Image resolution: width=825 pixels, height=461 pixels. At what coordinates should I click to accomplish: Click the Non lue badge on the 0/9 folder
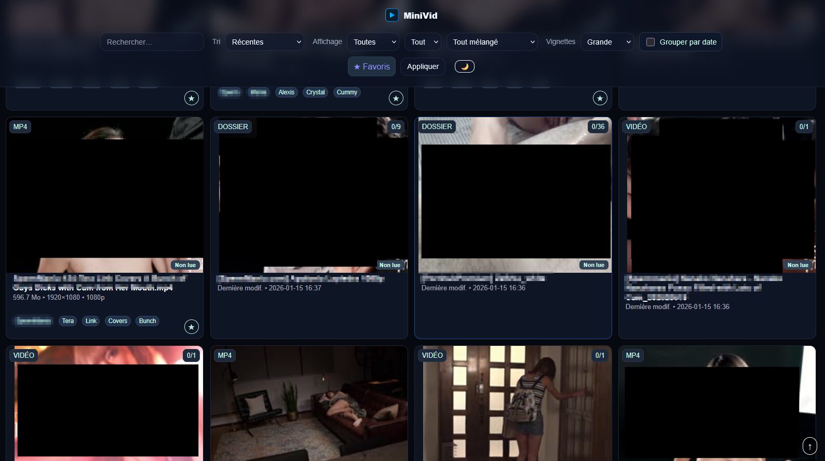click(x=389, y=265)
